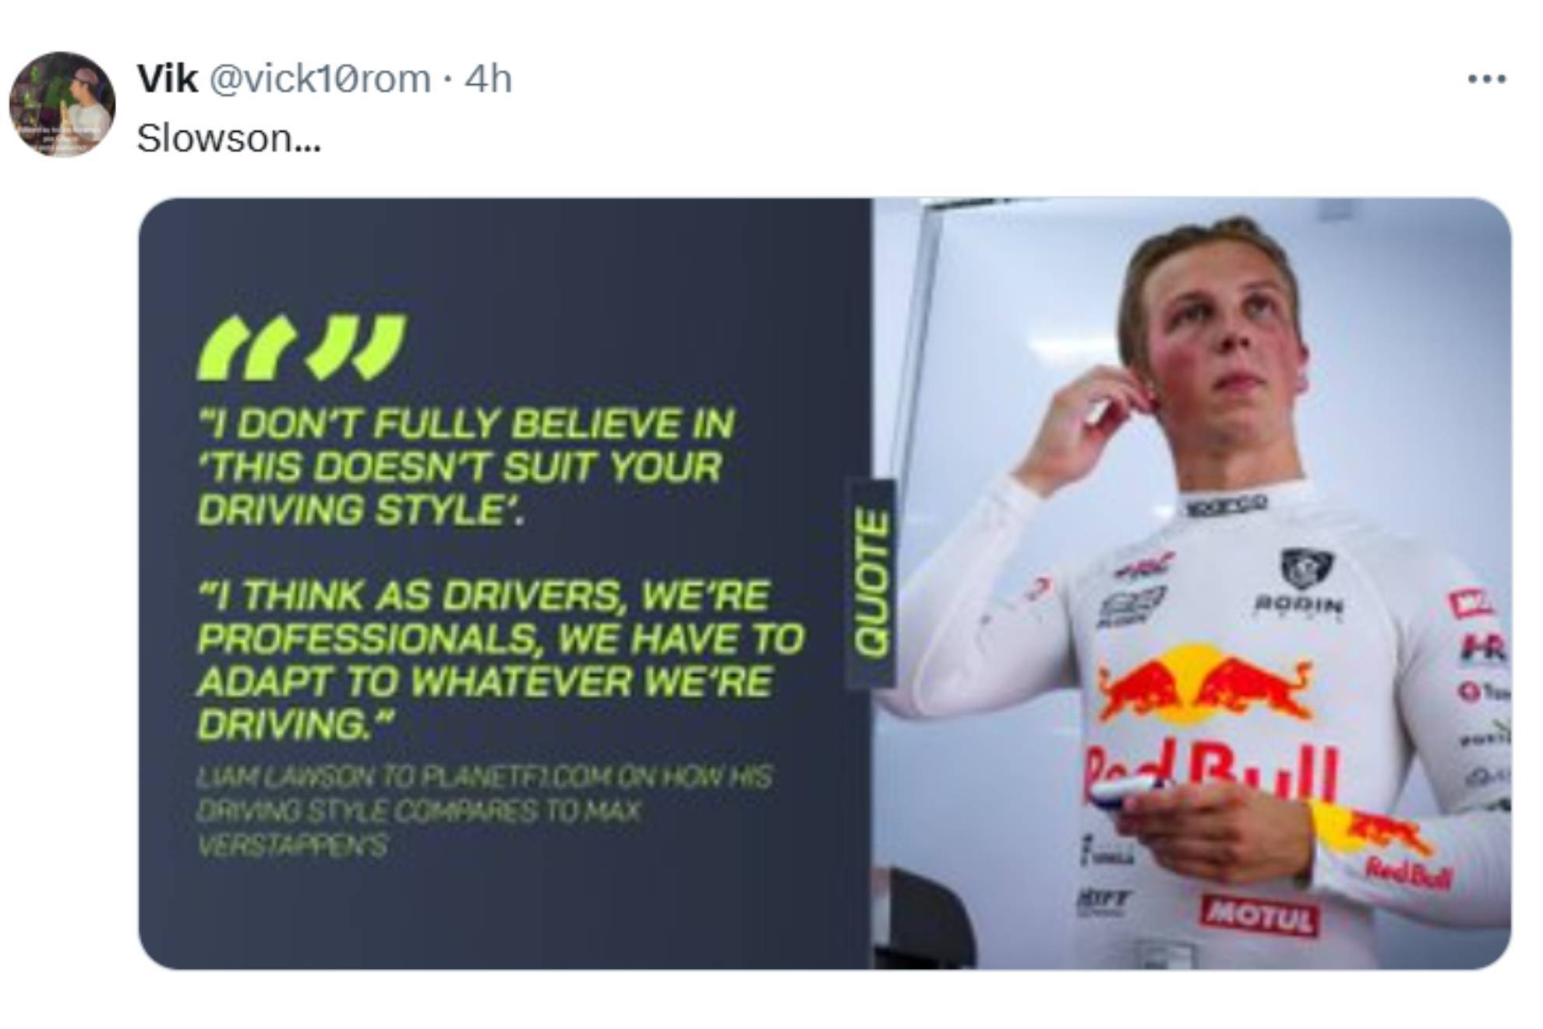Image resolution: width=1543 pixels, height=1029 pixels.
Task: Click the Rodin crest logo on the suit
Action: pyautogui.click(x=1307, y=569)
